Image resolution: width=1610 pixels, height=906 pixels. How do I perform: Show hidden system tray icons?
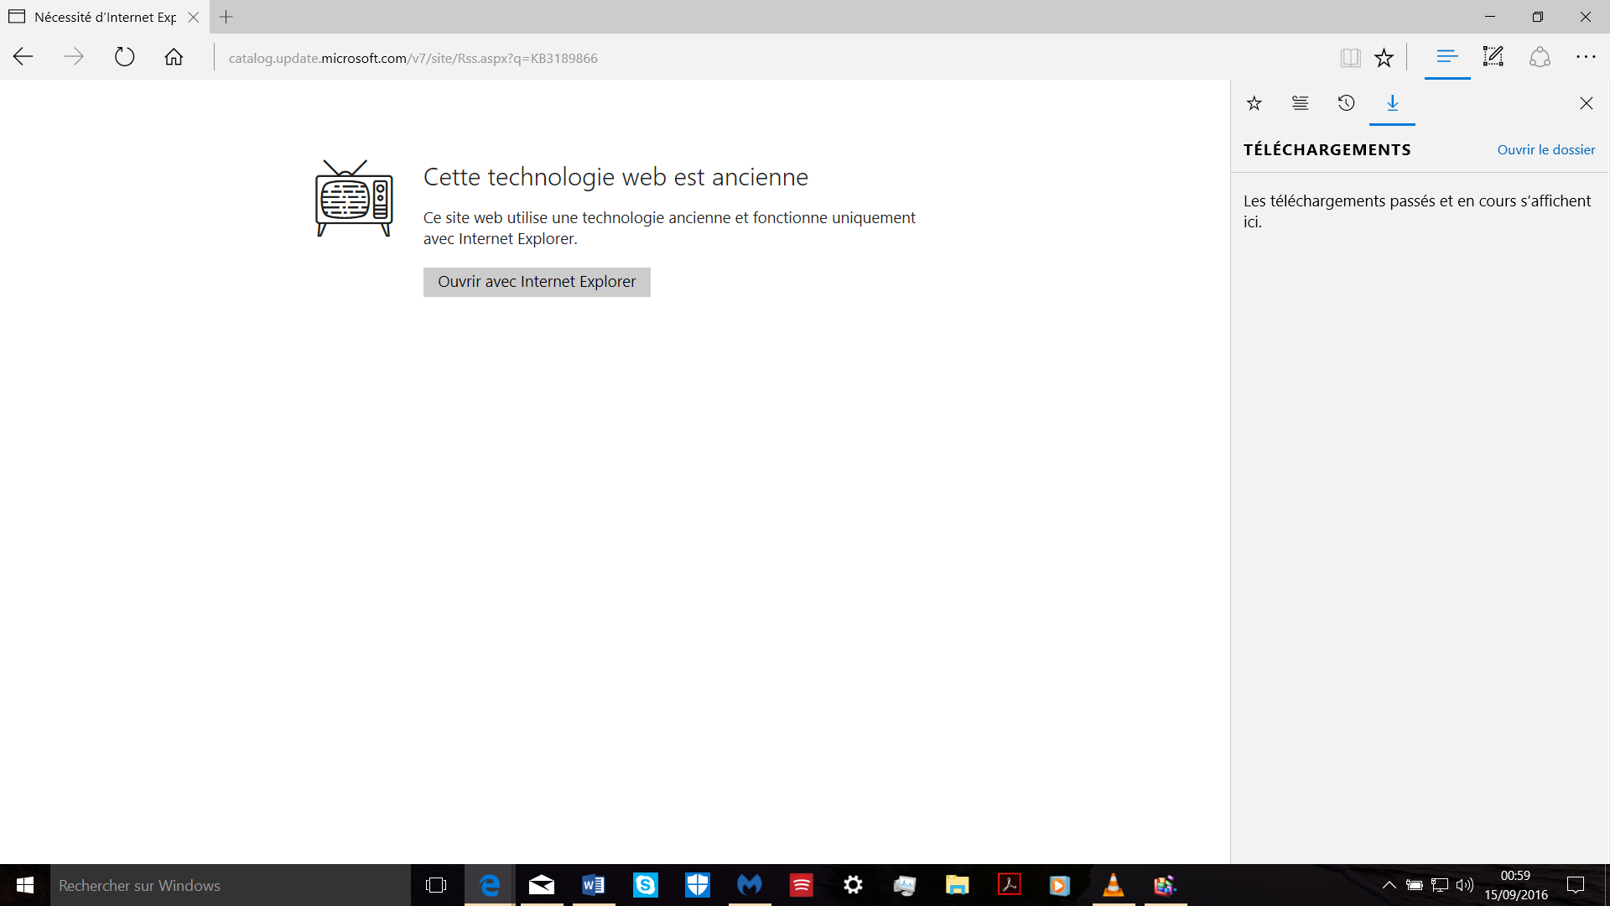pos(1389,885)
